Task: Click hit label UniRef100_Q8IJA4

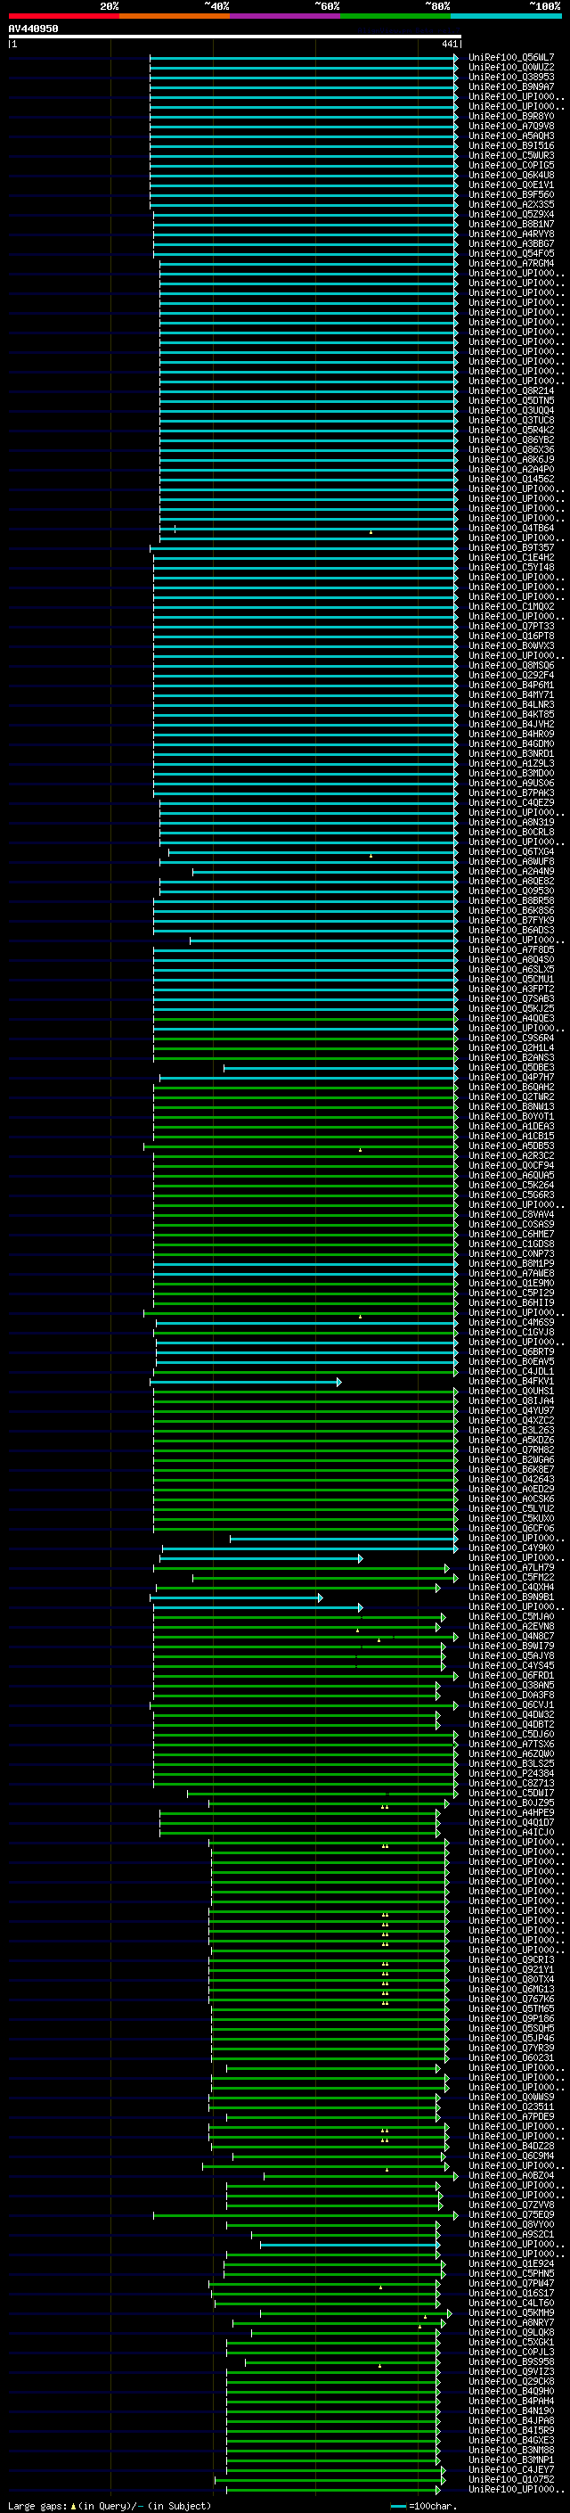Action: (511, 1400)
